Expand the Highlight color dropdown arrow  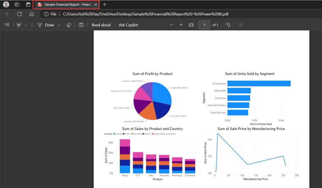coord(26,25)
